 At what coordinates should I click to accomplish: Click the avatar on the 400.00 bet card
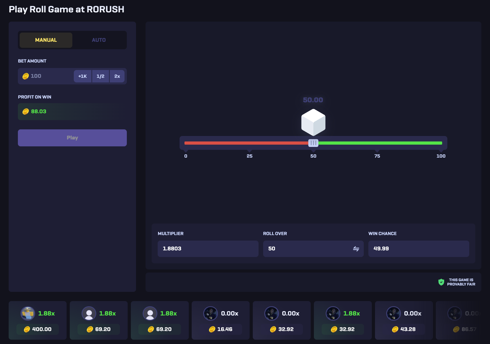(x=28, y=313)
